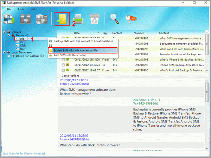Click the Date column sort arrow
Screen dimensions: 211x158
coord(98,33)
